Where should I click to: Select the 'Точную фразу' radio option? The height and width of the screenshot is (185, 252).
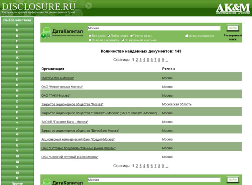[x=131, y=36]
